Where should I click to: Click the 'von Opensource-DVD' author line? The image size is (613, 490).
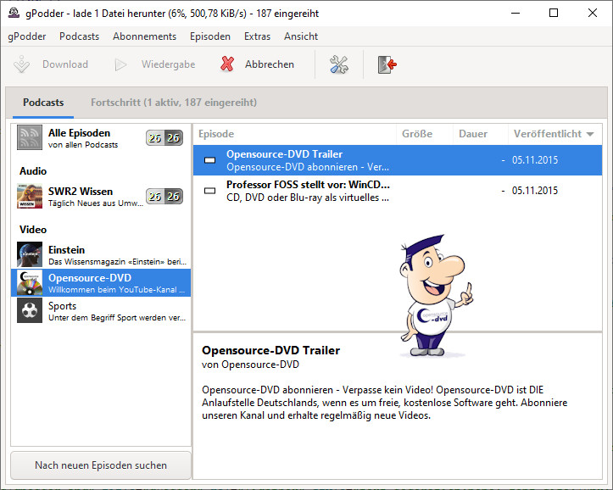tap(250, 365)
